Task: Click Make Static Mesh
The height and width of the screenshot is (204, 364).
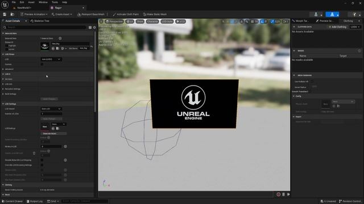Action: click(x=155, y=14)
